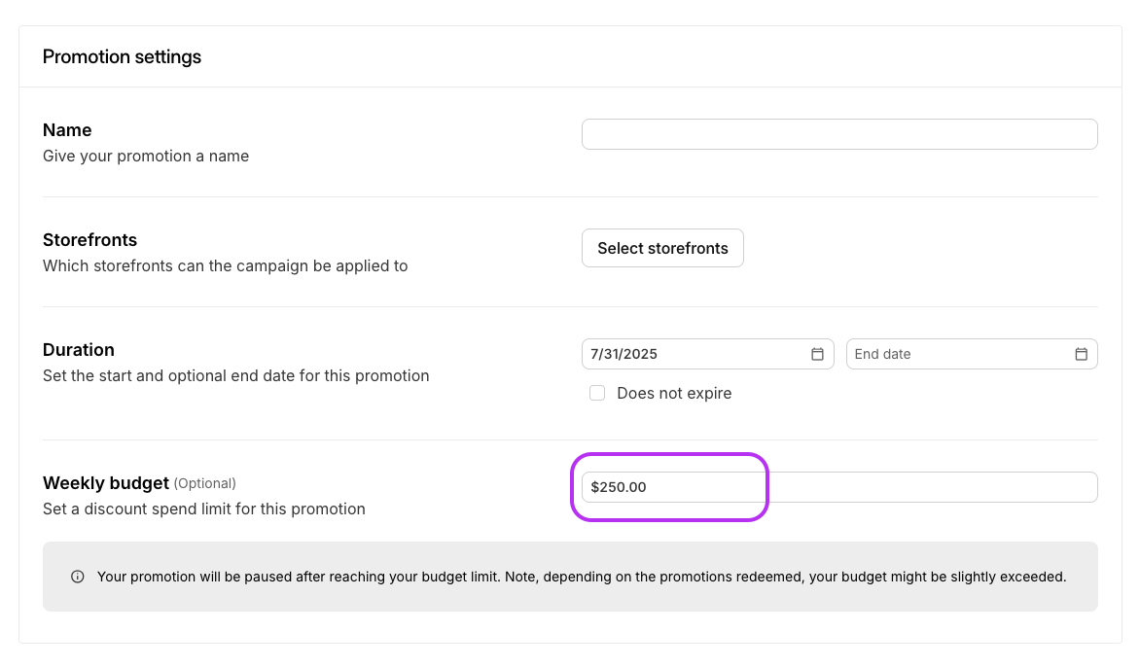The height and width of the screenshot is (667, 1140).
Task: Click the Duration section label
Action: click(79, 350)
